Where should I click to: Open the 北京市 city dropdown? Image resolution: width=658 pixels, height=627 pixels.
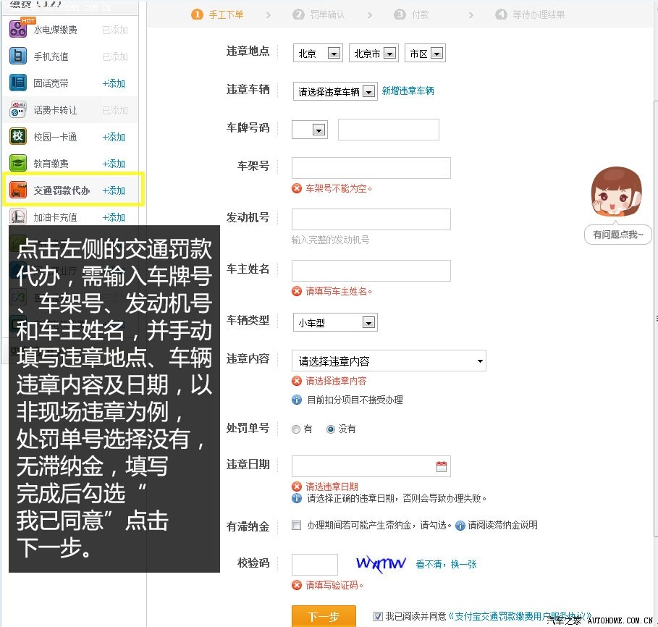[x=374, y=53]
